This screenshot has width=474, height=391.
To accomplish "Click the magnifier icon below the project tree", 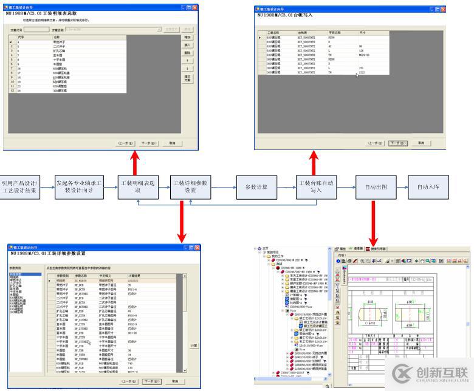I will coord(327,386).
